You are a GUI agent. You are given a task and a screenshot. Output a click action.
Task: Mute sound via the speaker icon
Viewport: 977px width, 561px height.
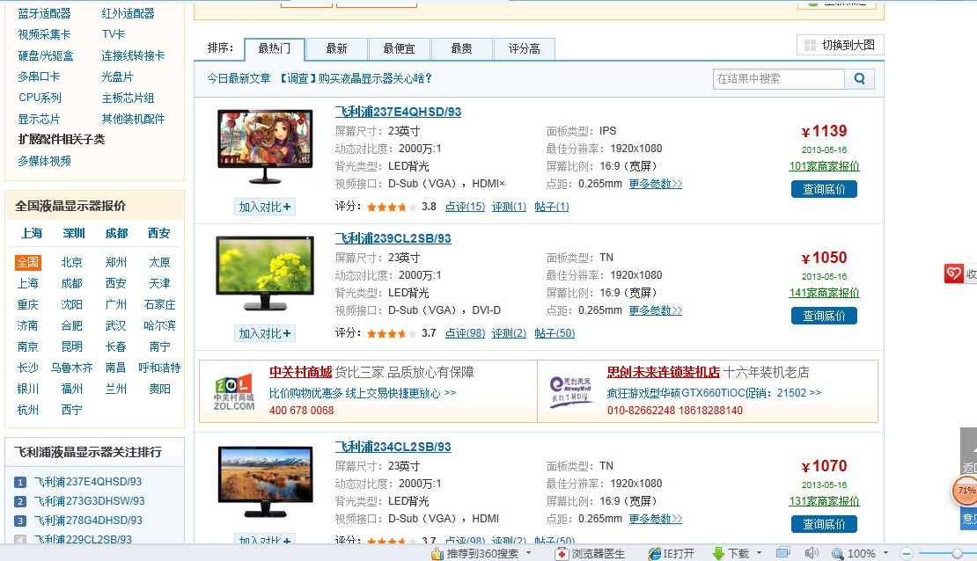(812, 553)
